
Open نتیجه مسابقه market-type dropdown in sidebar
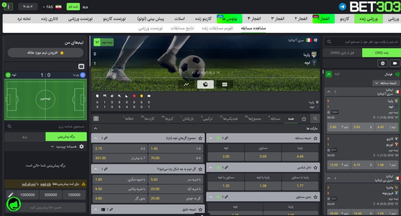coord(386,83)
